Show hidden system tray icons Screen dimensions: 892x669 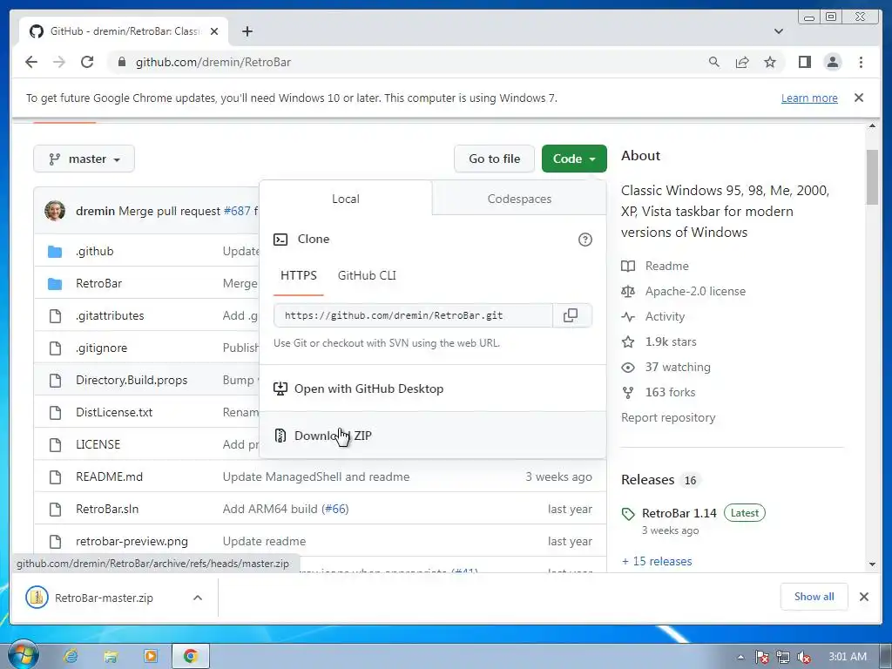point(740,657)
